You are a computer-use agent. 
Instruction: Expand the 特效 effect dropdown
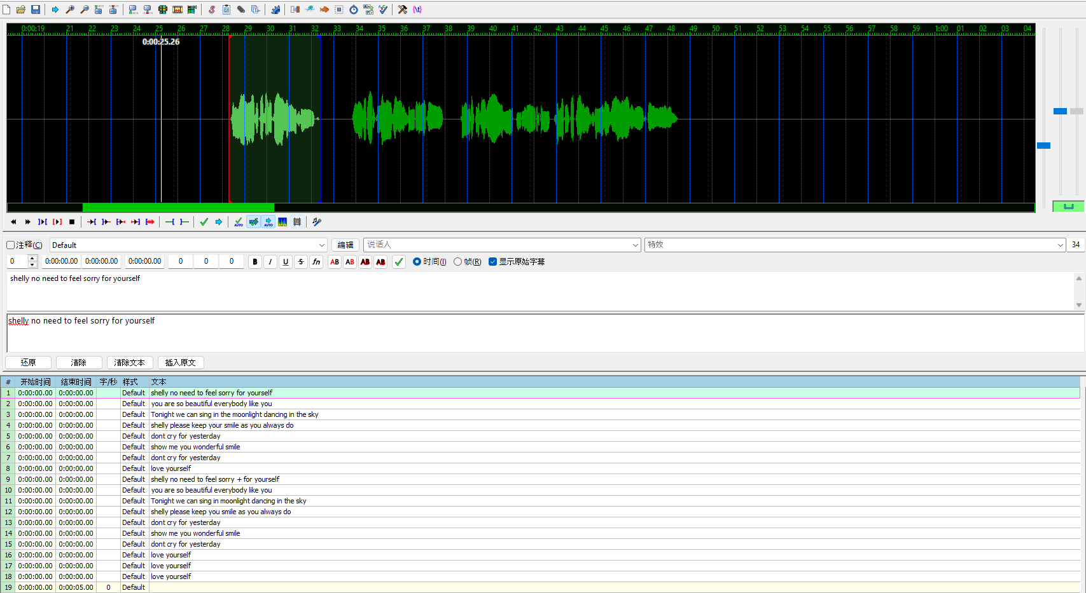point(1060,245)
